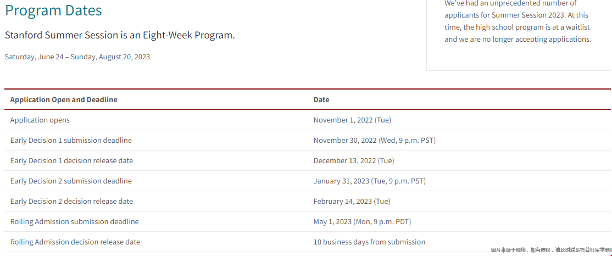Click the January 31, 2023 date cell
This screenshot has width=612, height=256.
[369, 181]
